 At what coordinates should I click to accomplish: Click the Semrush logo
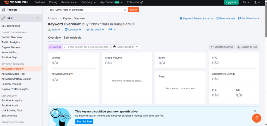pos(15,2)
